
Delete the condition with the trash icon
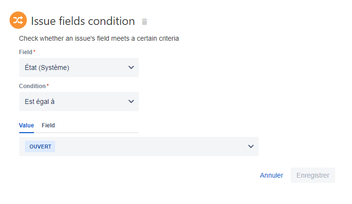144,22
